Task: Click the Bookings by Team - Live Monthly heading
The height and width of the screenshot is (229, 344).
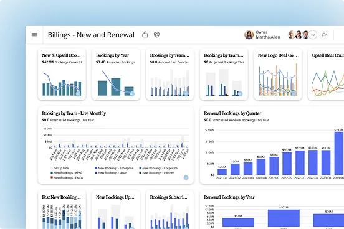Action: [74, 113]
